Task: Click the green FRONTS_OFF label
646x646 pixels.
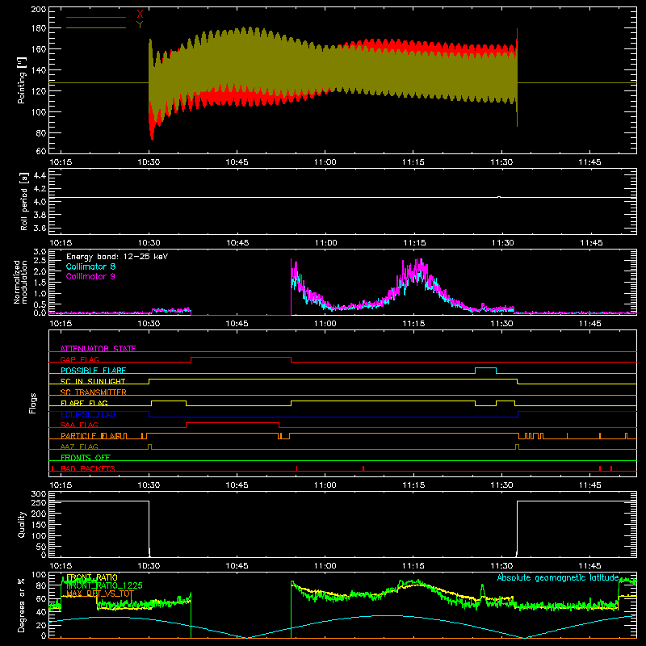Action: click(x=86, y=457)
